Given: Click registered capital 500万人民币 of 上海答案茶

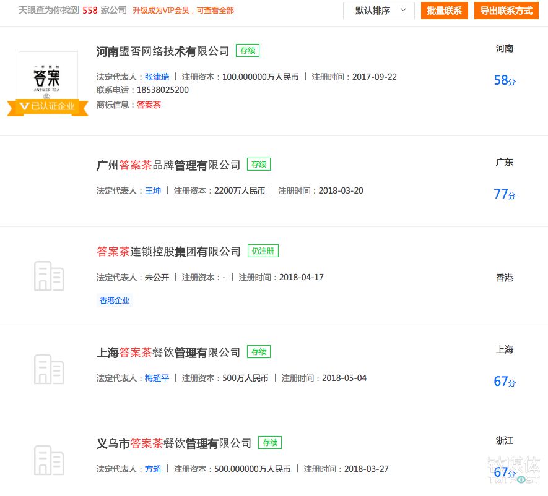Looking at the screenshot, I should tap(245, 378).
